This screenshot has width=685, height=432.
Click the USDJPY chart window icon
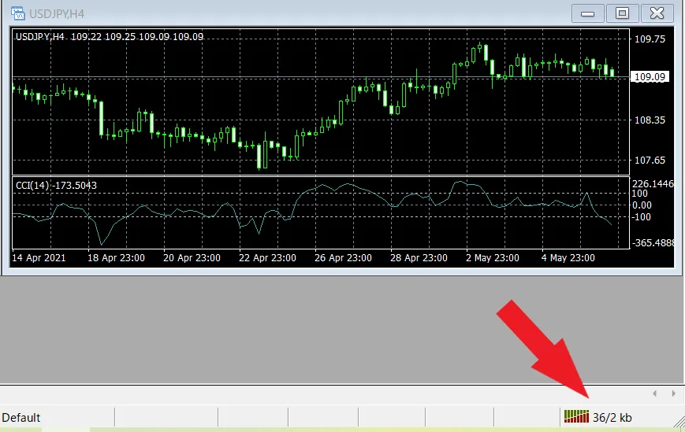point(13,13)
